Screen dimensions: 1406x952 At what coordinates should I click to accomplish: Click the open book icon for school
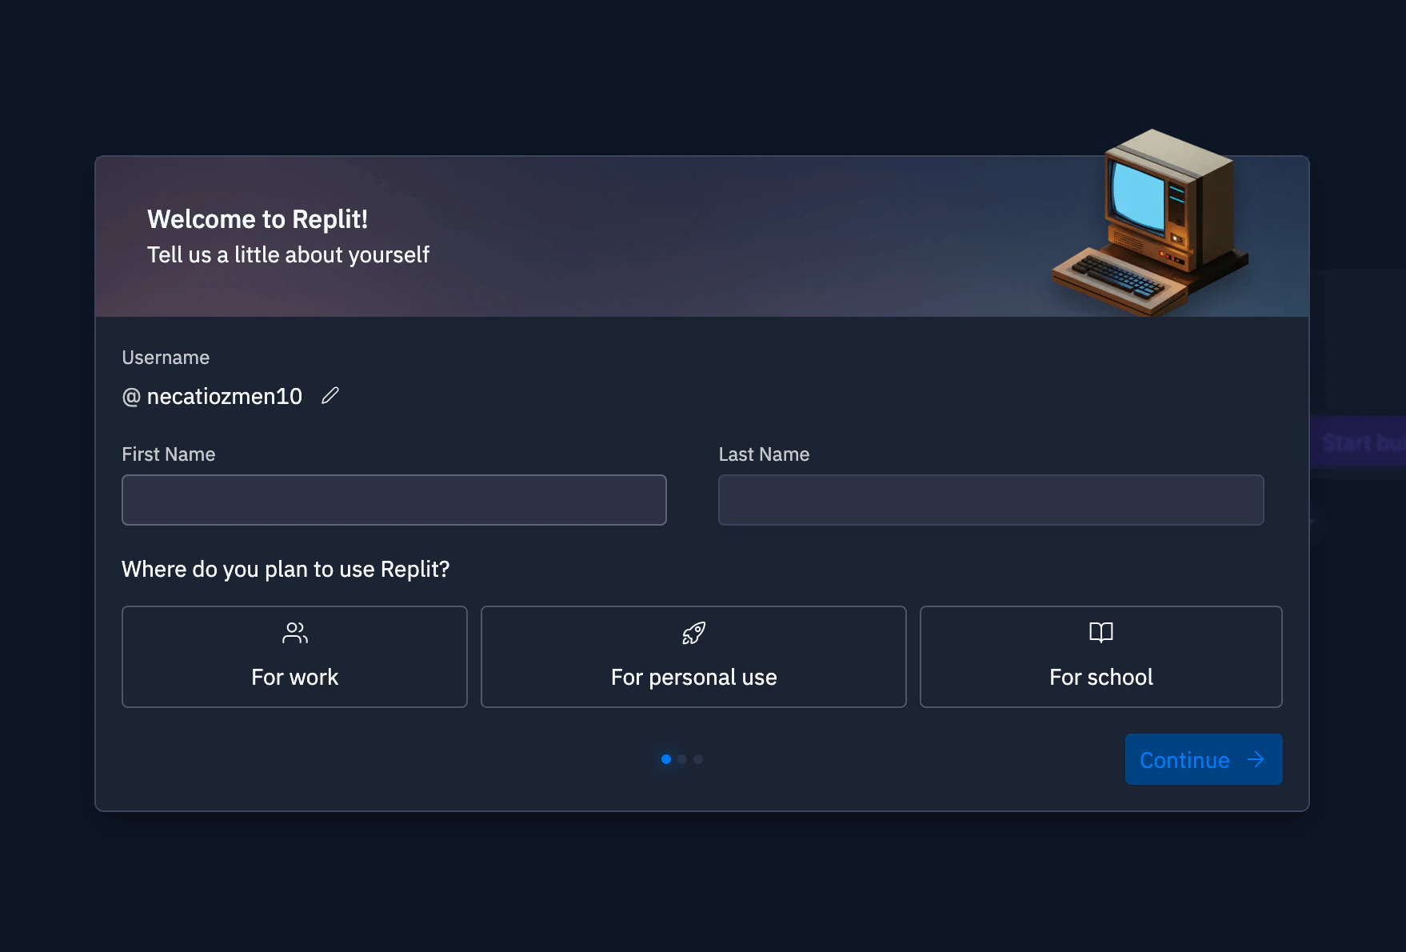pyautogui.click(x=1100, y=633)
